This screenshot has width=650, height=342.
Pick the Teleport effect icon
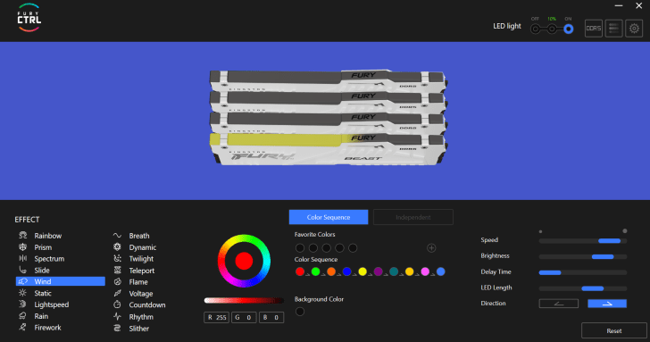click(117, 271)
